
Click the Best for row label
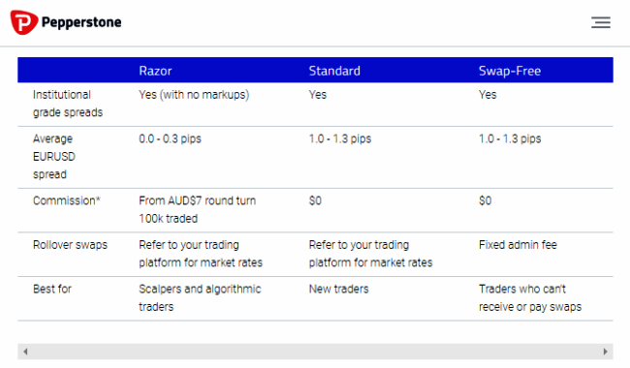pos(52,289)
